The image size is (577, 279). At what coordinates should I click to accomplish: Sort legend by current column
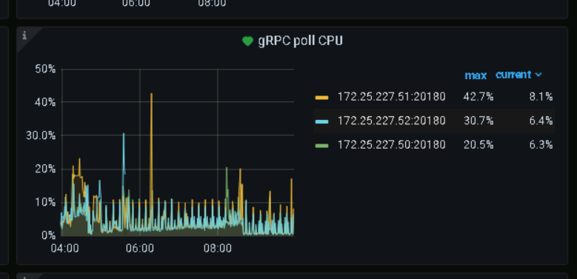(x=513, y=75)
